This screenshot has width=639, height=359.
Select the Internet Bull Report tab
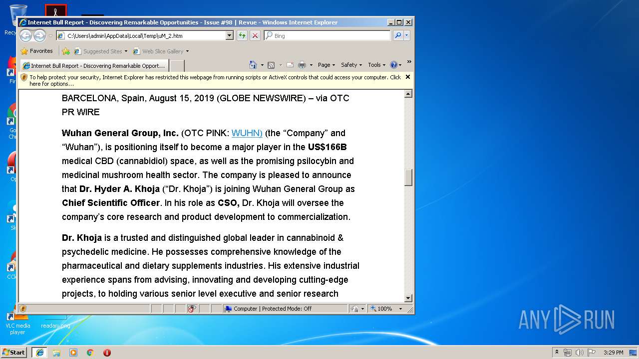[94, 65]
